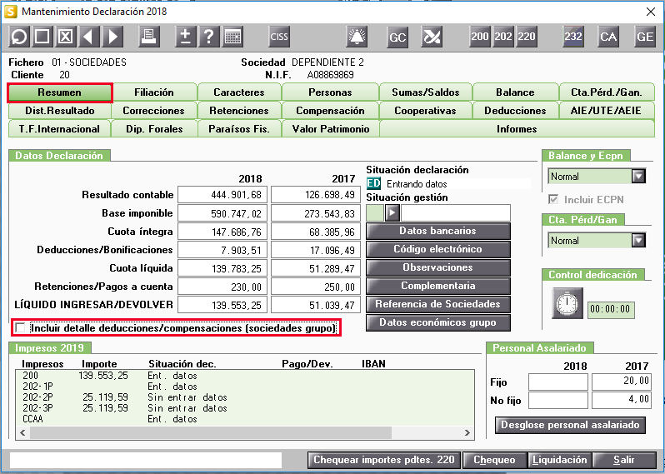Click the alarm bell toolbar icon
This screenshot has height=474, width=665.
[357, 37]
